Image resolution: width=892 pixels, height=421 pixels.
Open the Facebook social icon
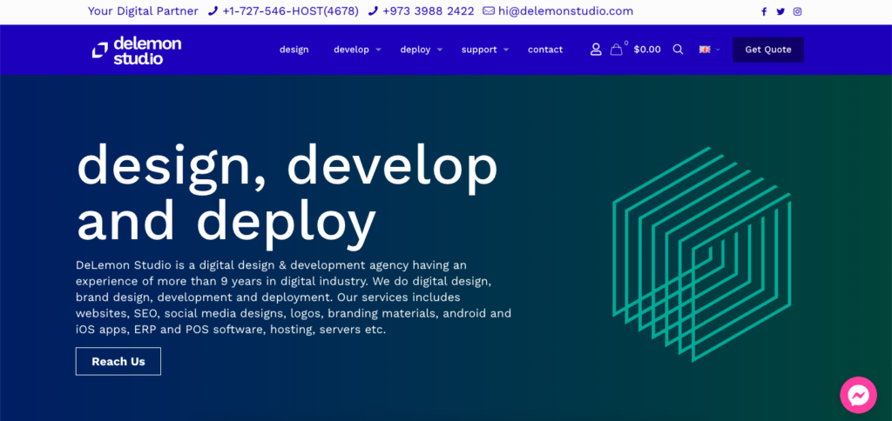point(764,12)
